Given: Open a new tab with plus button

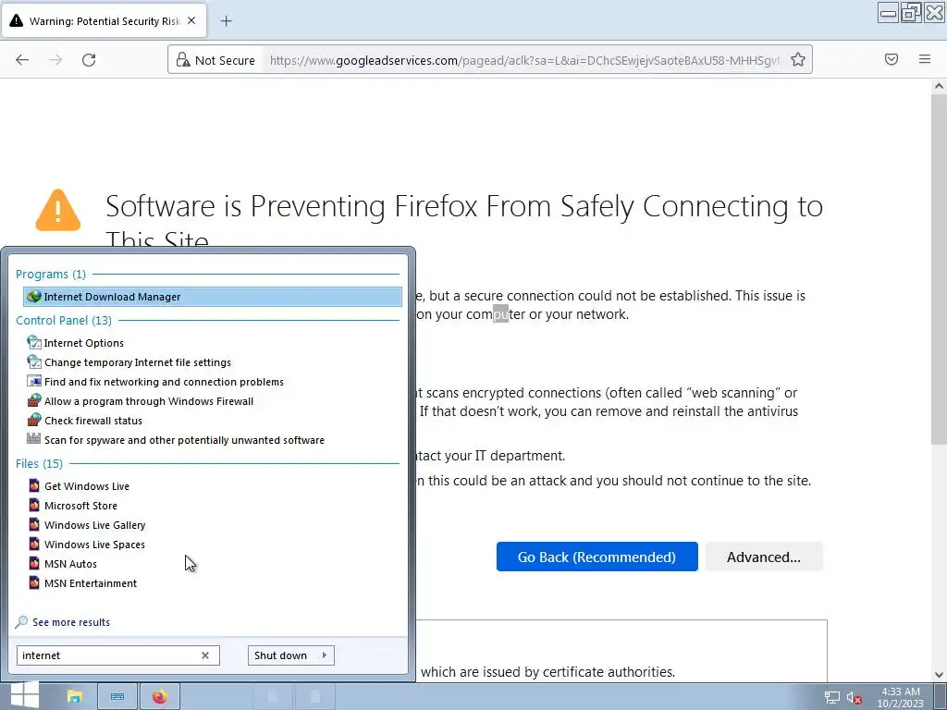Looking at the screenshot, I should [x=226, y=21].
